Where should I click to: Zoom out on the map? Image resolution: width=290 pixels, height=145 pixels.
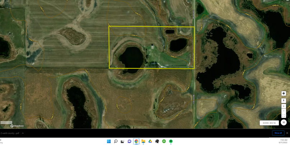(284, 111)
